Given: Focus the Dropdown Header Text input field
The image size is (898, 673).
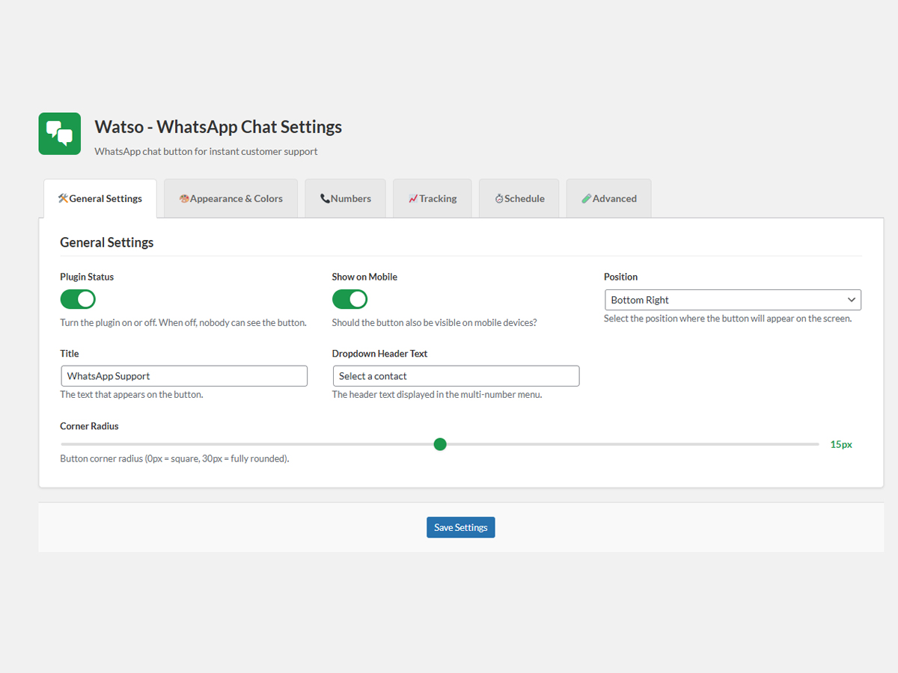Looking at the screenshot, I should pos(456,376).
